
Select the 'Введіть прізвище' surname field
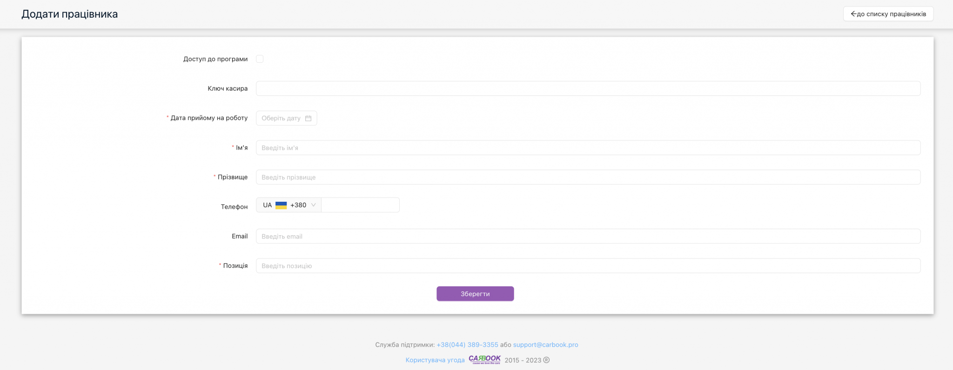pyautogui.click(x=588, y=177)
